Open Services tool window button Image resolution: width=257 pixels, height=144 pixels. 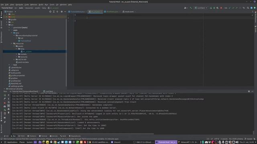coord(54,136)
